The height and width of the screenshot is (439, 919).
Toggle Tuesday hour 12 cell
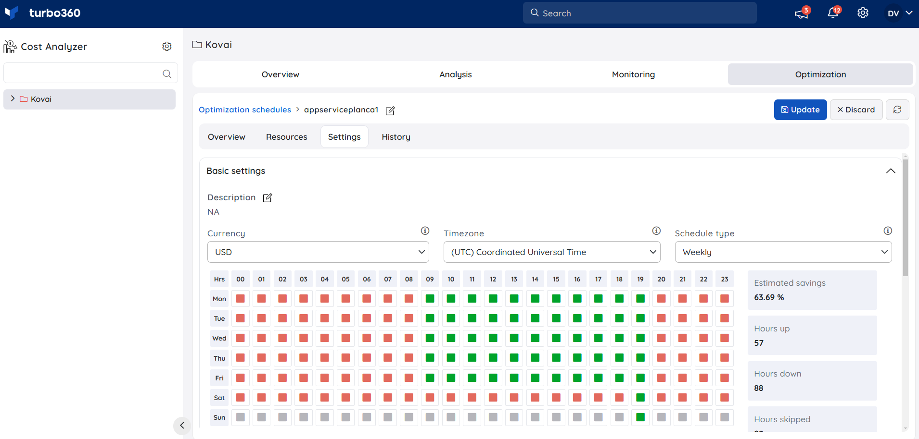click(493, 318)
